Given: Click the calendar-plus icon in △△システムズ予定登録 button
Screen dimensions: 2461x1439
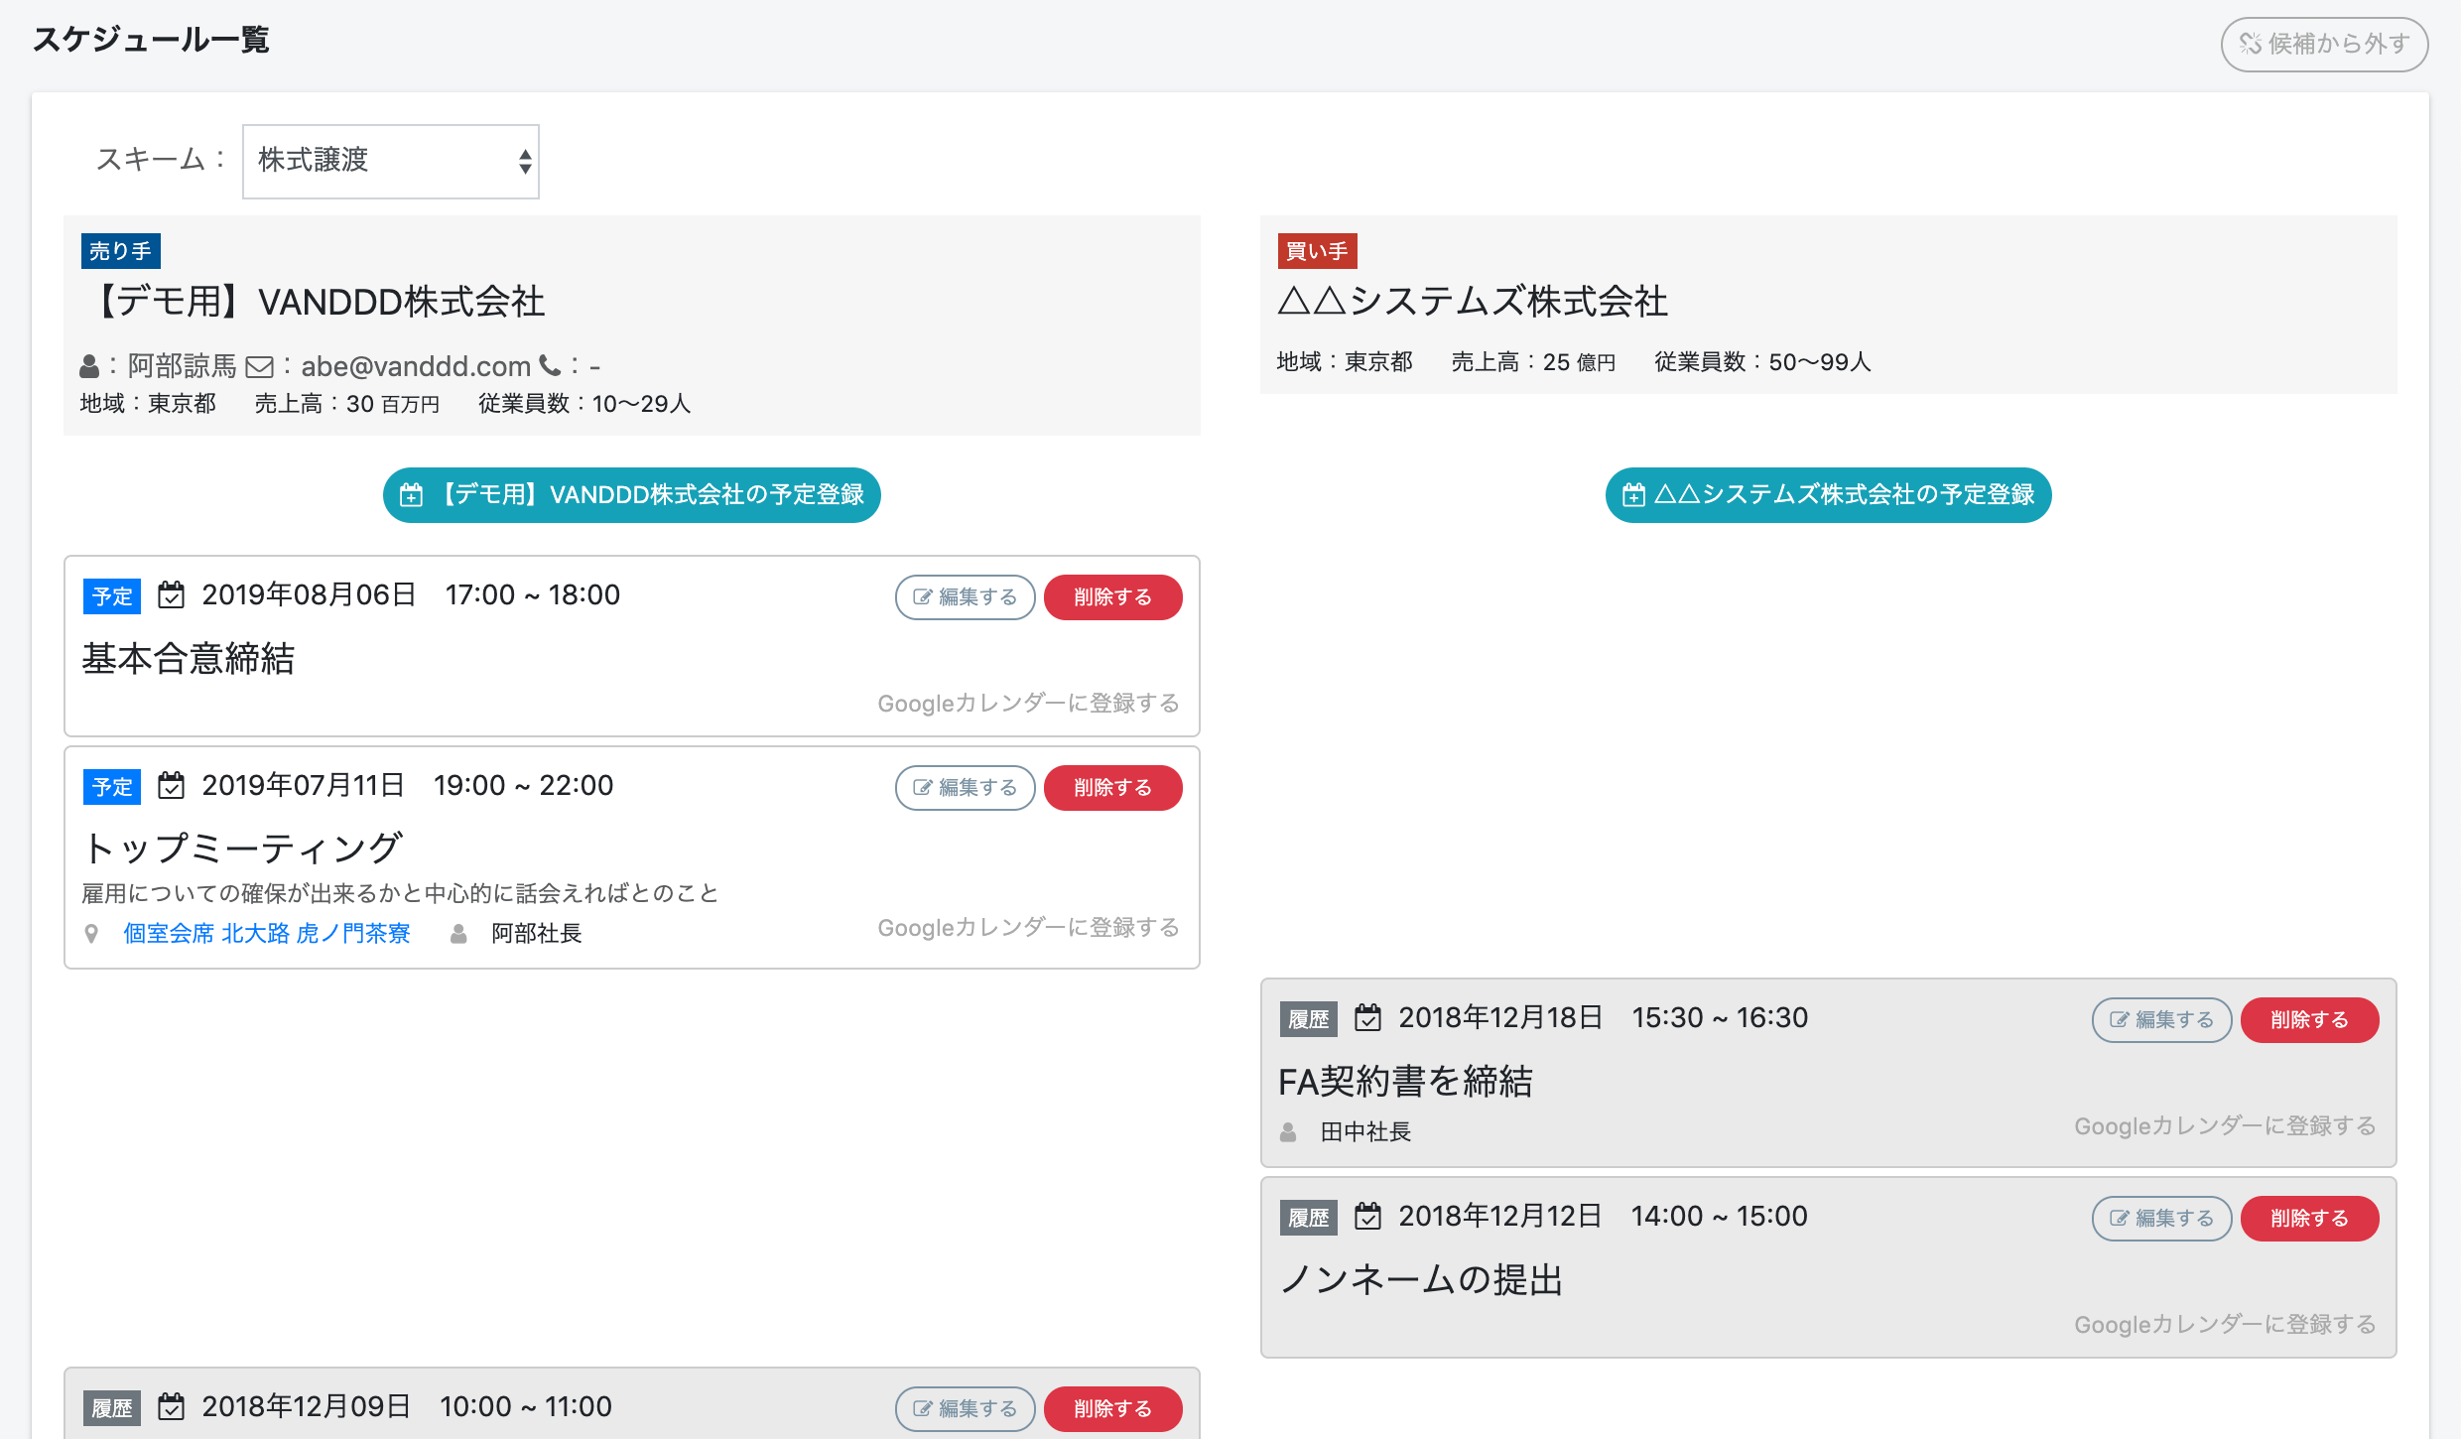Looking at the screenshot, I should point(1632,495).
